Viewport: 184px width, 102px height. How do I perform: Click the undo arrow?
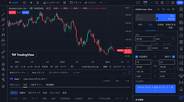click(101, 3)
